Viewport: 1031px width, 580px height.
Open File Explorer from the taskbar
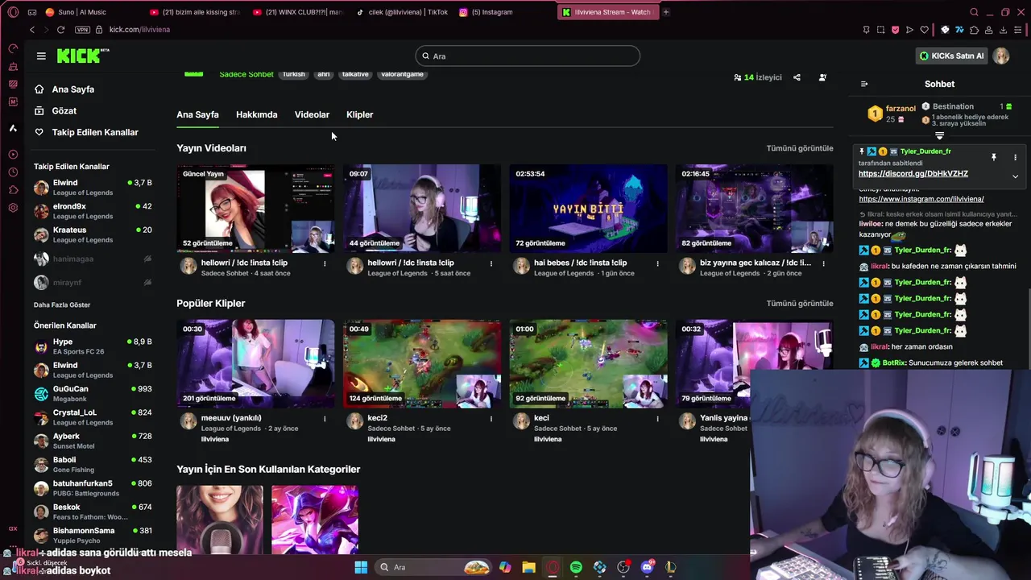pos(528,567)
